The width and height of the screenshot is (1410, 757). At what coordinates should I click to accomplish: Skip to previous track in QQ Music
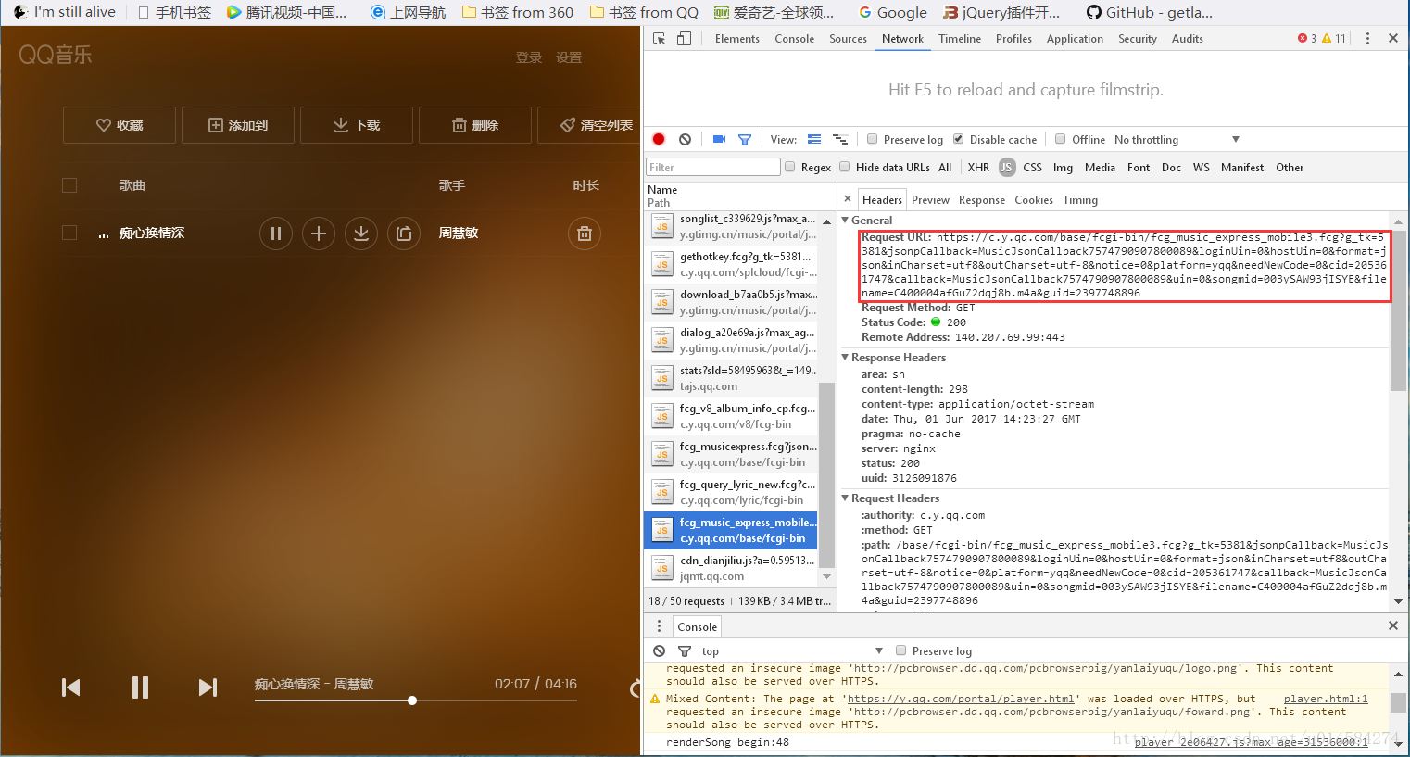71,688
